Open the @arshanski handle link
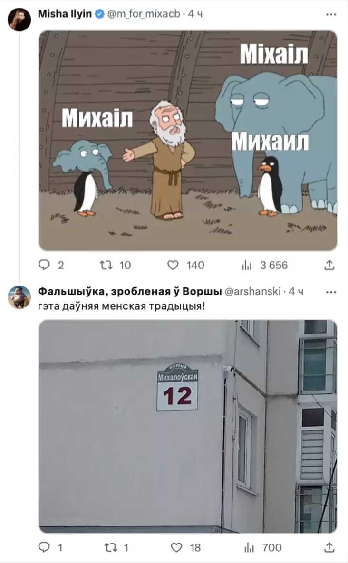This screenshot has width=348, height=563. coord(252,291)
